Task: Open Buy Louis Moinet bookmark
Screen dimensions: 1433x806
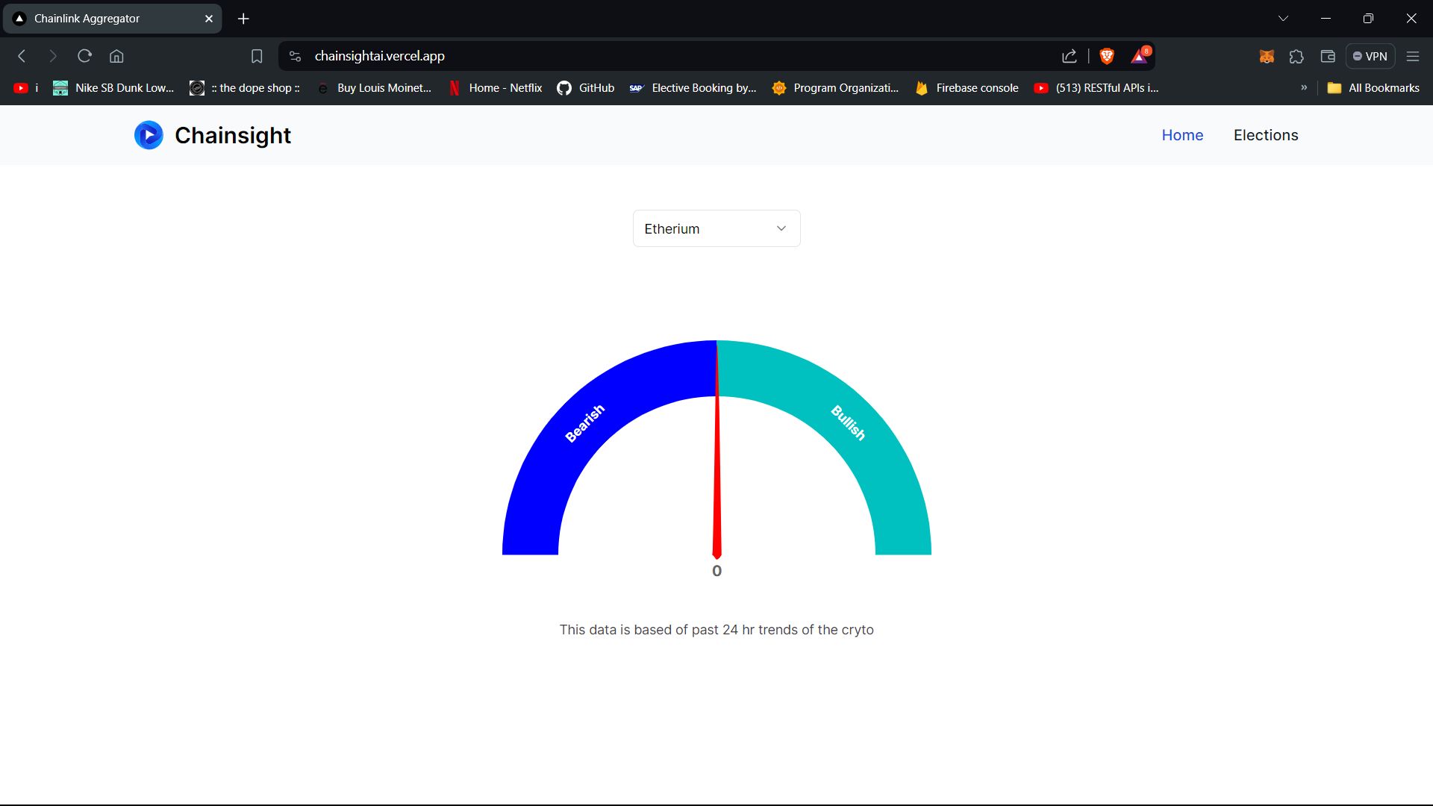Action: click(375, 88)
